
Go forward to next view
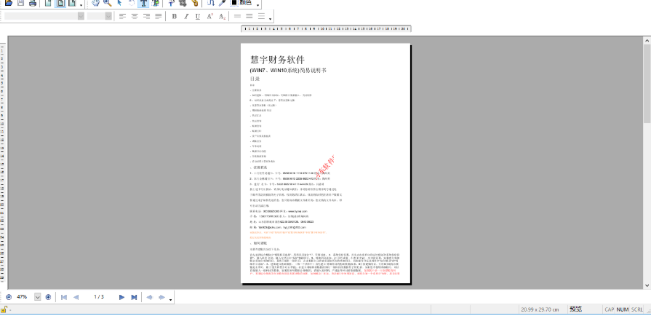coord(161,297)
